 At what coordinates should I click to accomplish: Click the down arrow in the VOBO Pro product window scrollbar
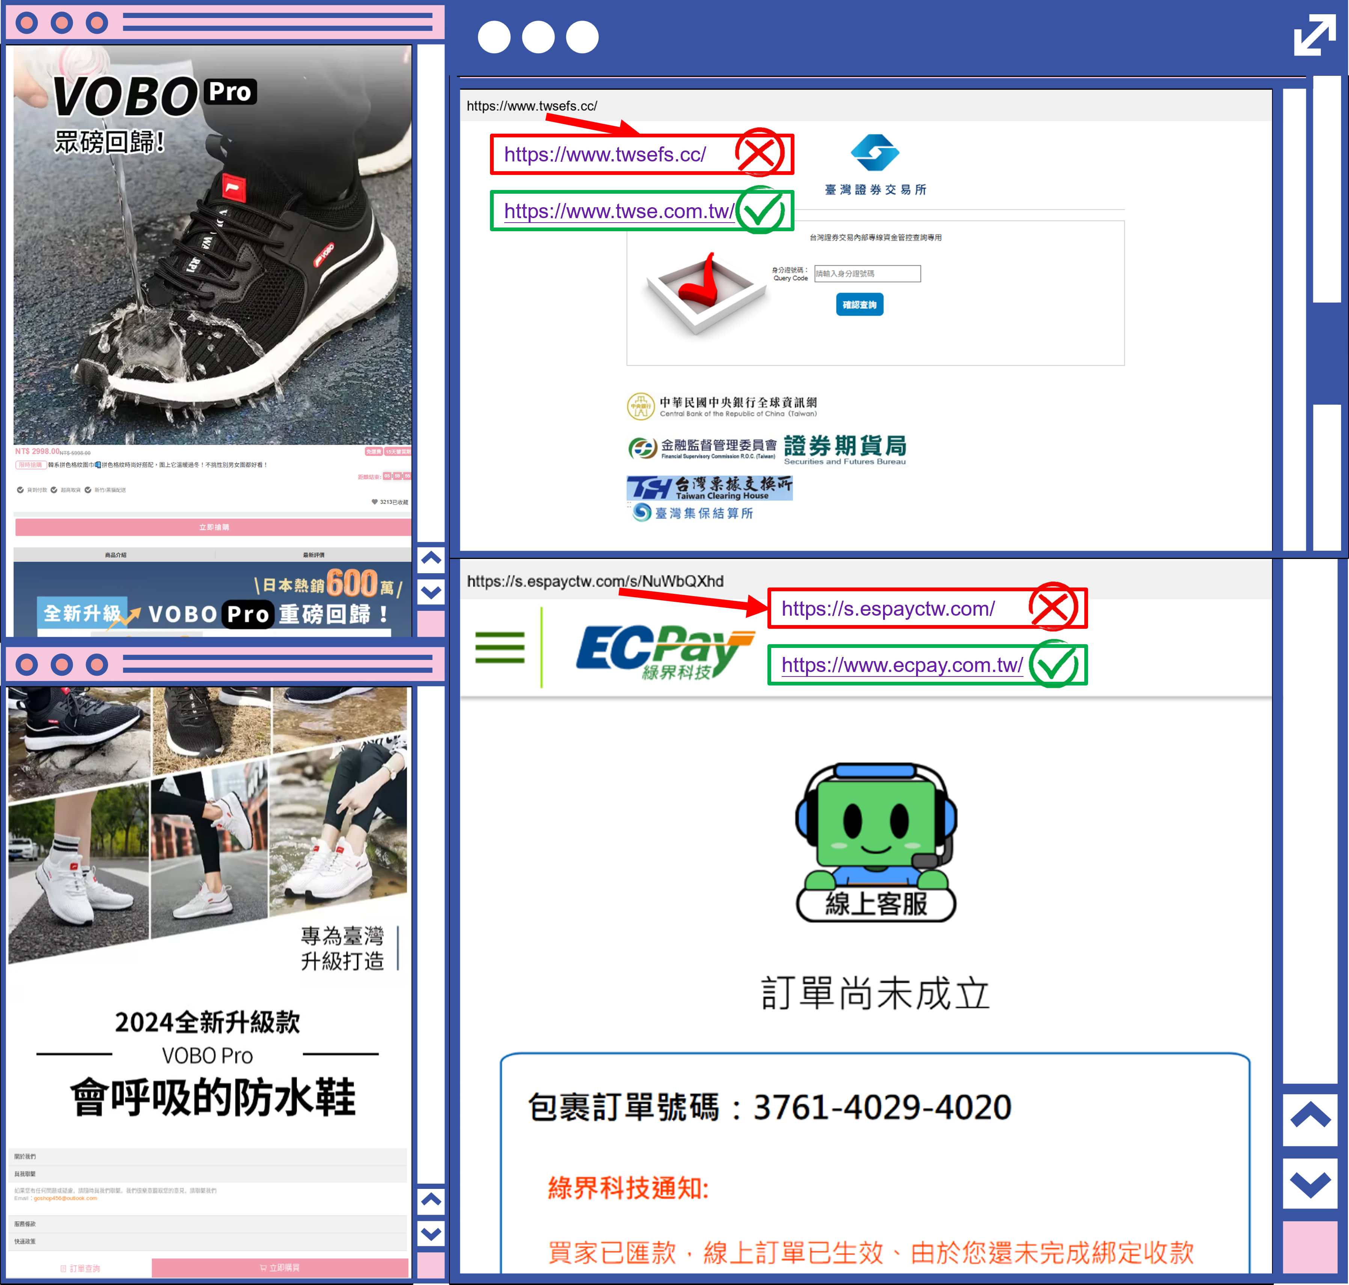pyautogui.click(x=431, y=591)
